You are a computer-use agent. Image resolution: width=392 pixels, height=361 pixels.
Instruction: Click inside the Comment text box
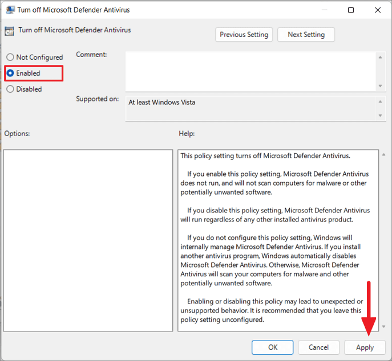[250, 72]
